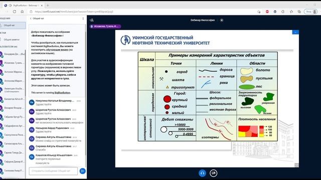Viewport: 321px width, 180px height.
Task: Open a new browser tab
Action: [x=48, y=5]
